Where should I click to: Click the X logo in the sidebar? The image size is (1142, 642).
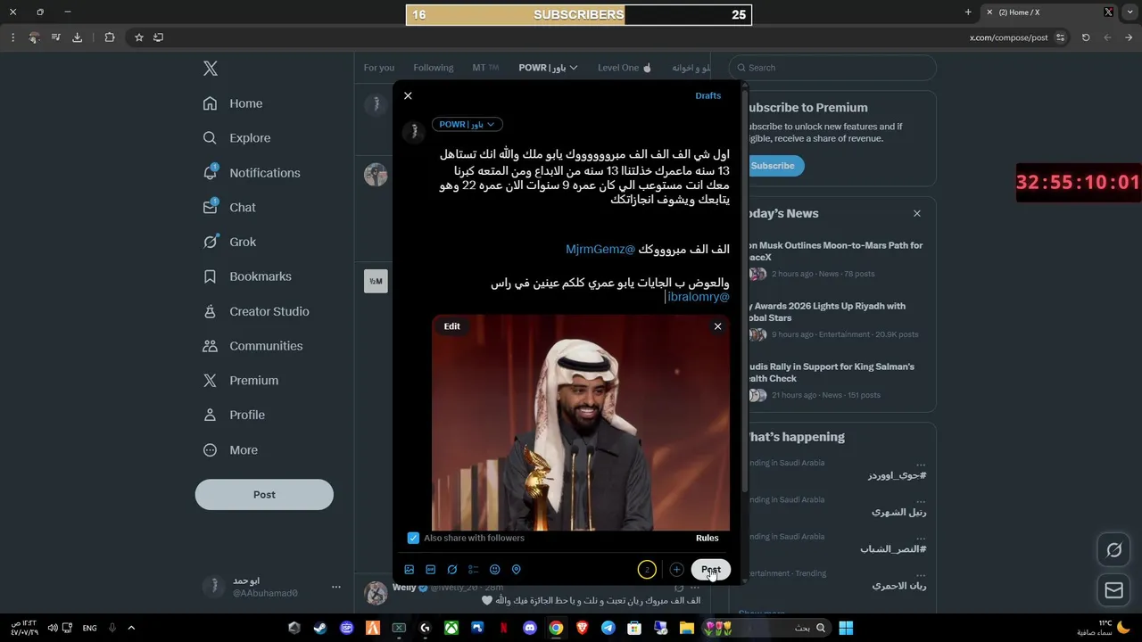pyautogui.click(x=211, y=69)
